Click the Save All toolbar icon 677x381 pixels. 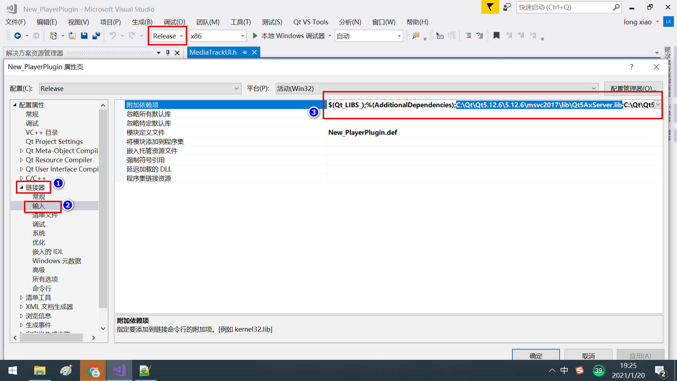coord(96,36)
